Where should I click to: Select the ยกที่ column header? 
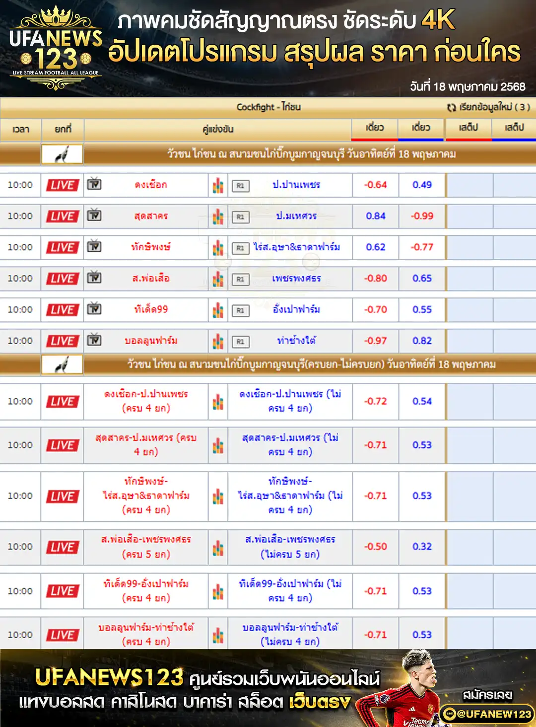(x=63, y=129)
